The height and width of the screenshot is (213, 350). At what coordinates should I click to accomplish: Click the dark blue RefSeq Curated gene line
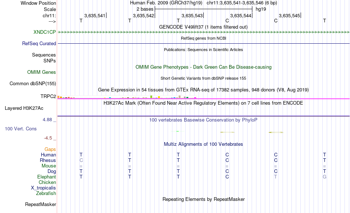tap(203, 43)
